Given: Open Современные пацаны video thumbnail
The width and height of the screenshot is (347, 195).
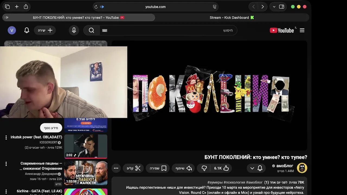Looking at the screenshot, I should [86, 173].
